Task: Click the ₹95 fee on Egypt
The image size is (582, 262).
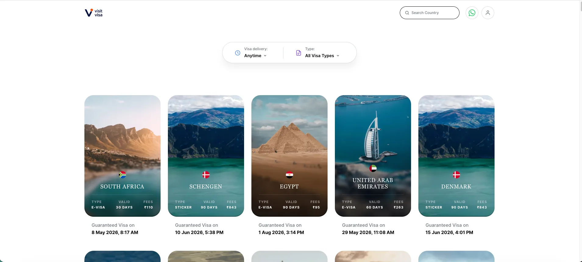Action: (316, 207)
